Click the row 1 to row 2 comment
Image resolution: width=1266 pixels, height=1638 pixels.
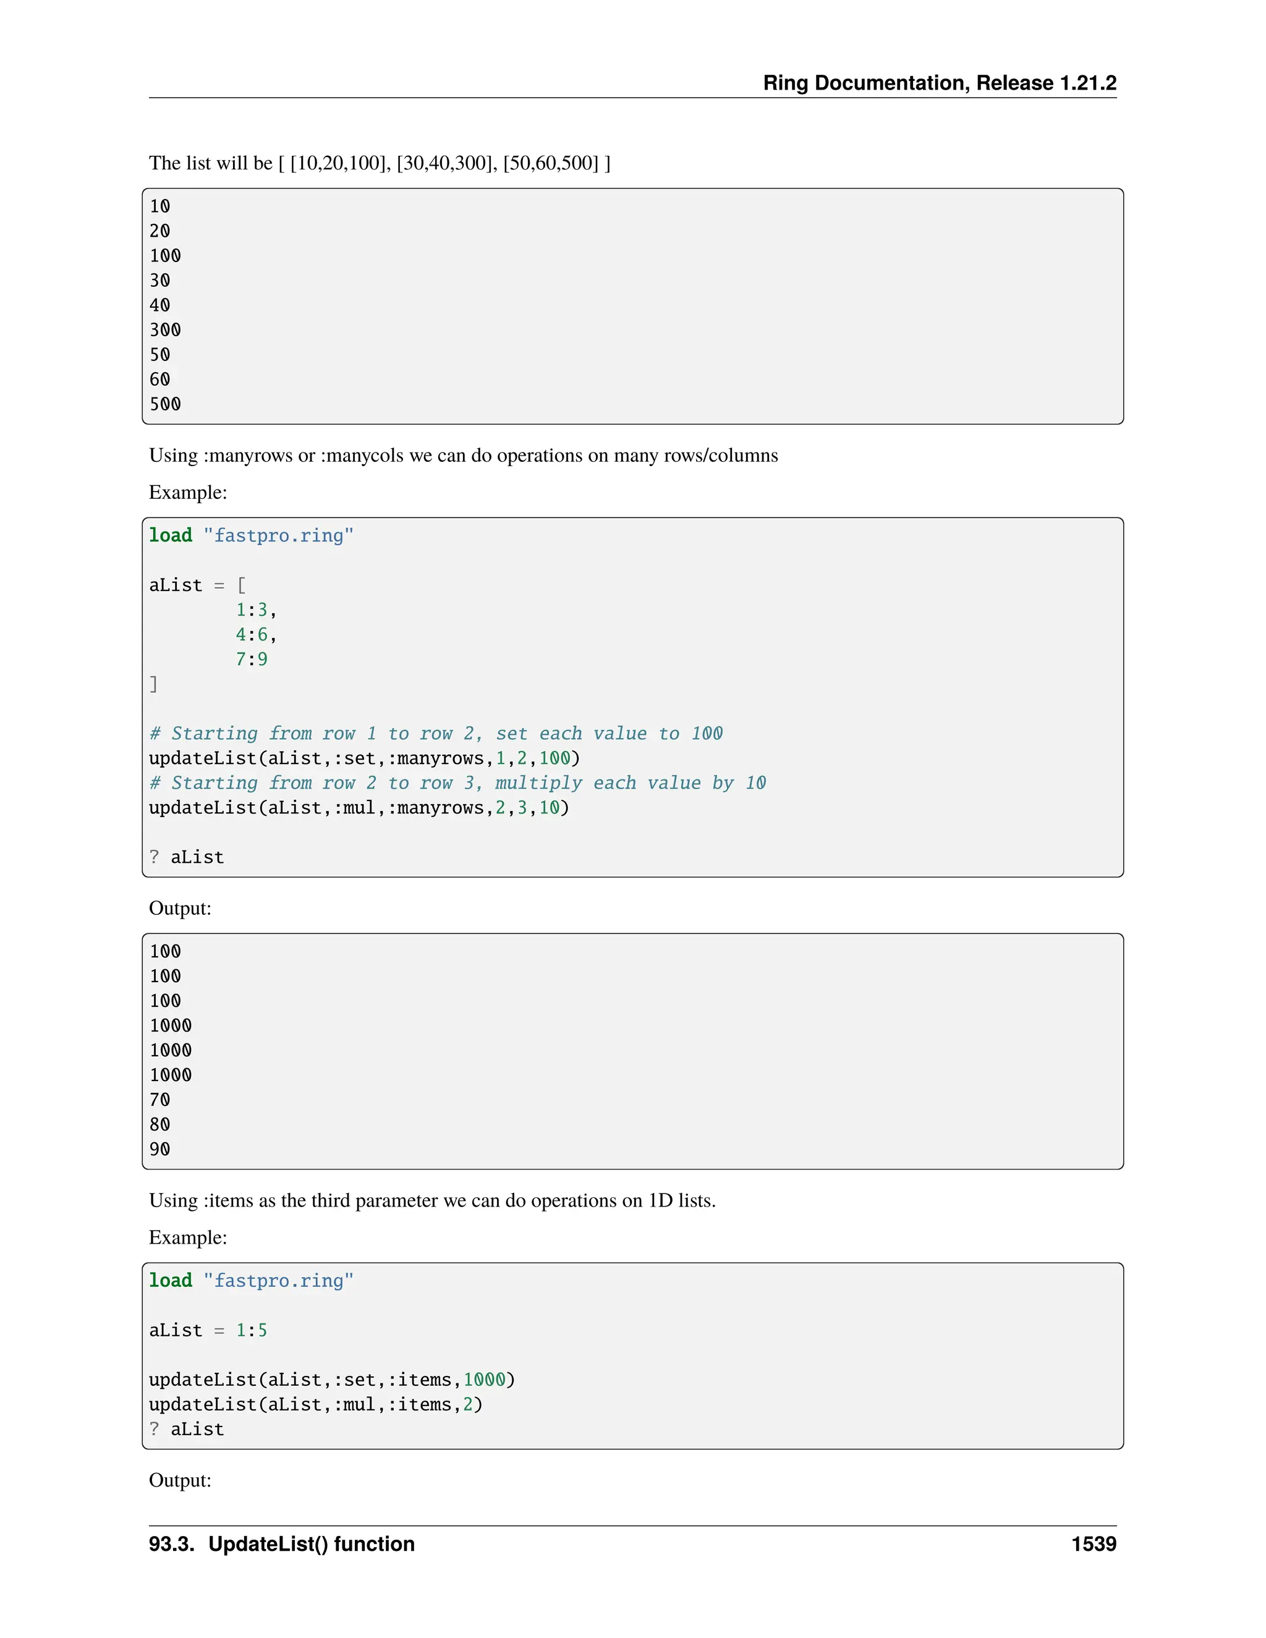coord(435,734)
